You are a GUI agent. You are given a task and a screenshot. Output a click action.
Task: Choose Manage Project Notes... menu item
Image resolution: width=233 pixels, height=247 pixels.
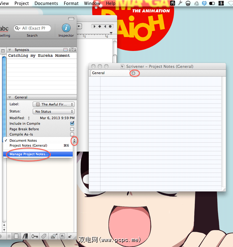point(38,154)
